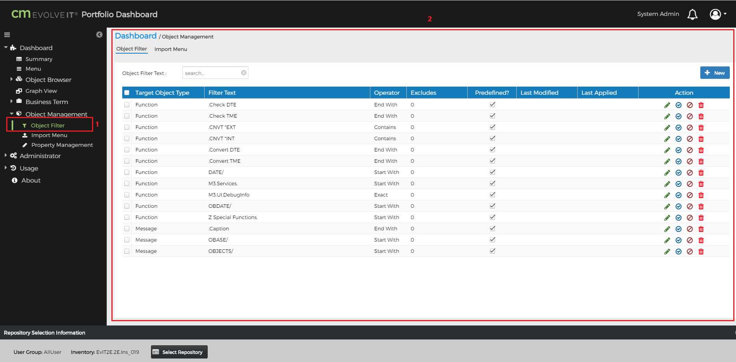Sort by Target Object Type column
The image size is (736, 362).
point(162,92)
